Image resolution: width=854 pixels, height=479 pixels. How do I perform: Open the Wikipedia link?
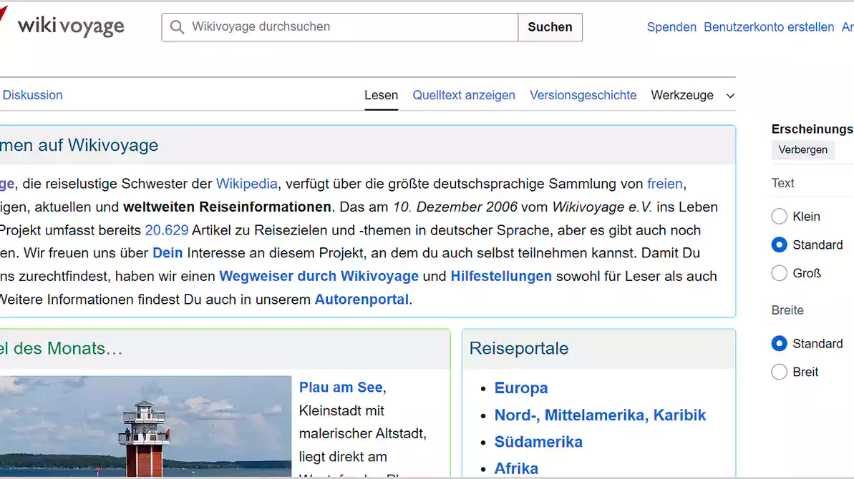tap(247, 184)
